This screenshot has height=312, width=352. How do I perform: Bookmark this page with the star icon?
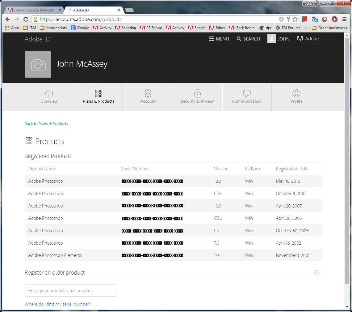[295, 19]
